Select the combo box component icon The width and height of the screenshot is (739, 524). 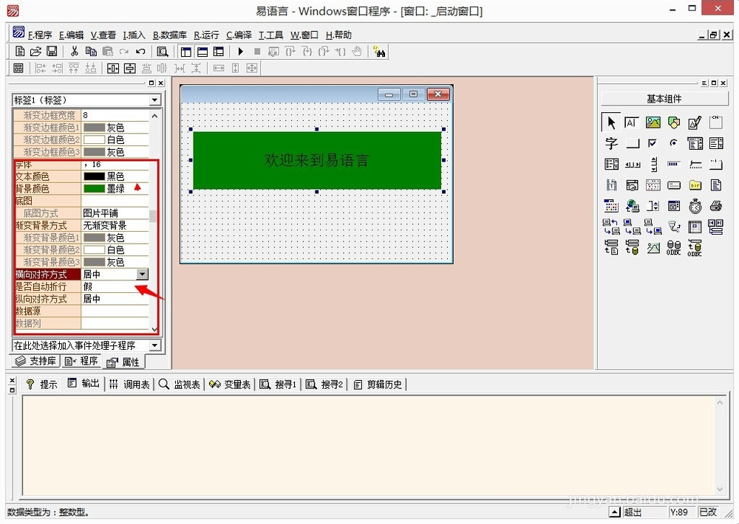click(695, 143)
